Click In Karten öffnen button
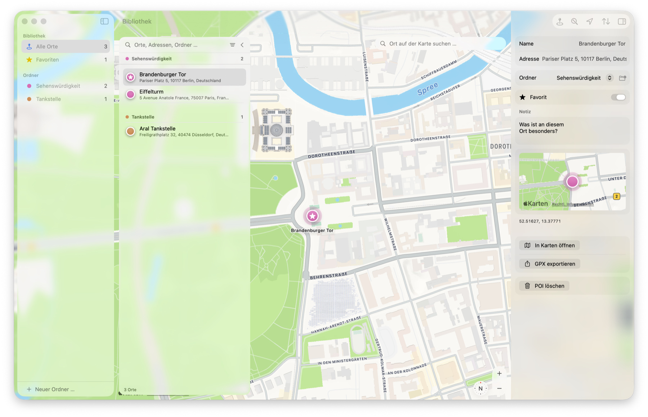This screenshot has width=648, height=417. [x=549, y=245]
